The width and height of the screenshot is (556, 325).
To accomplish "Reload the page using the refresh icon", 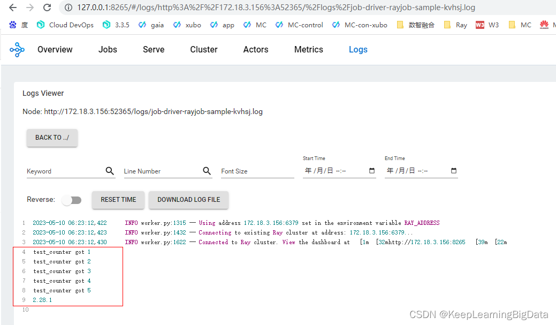I will [48, 8].
